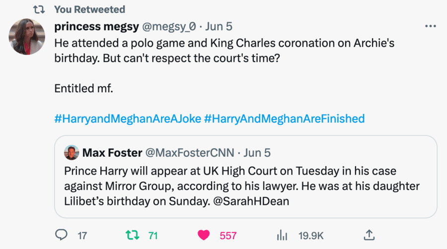Click the reply speech bubble icon
Screen dimensions: 447x249
(x=61, y=235)
